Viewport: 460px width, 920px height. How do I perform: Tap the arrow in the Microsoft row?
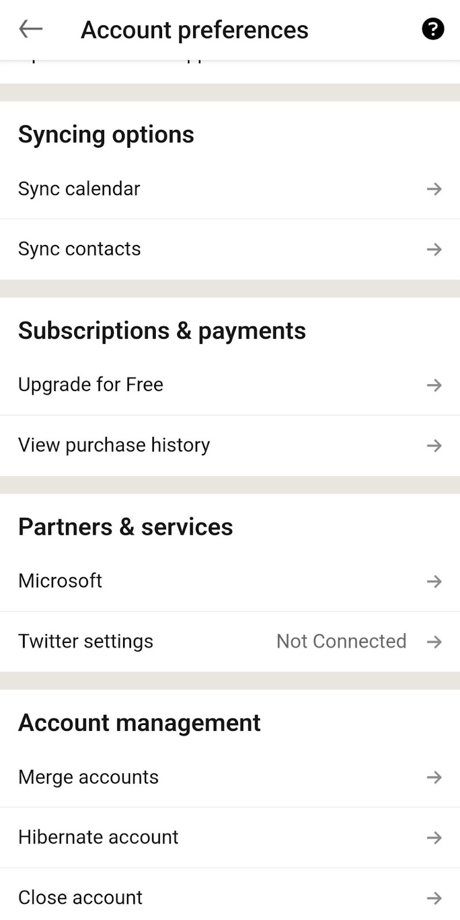tap(434, 581)
